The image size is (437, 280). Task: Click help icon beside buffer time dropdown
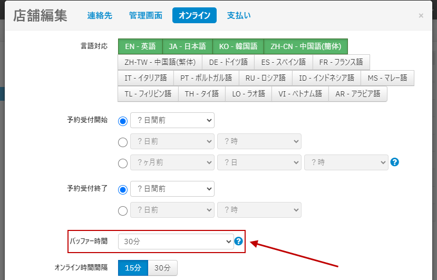tap(238, 241)
